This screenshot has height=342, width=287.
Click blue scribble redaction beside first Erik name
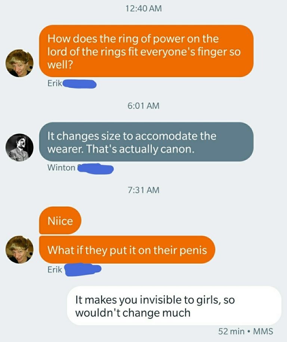point(80,84)
